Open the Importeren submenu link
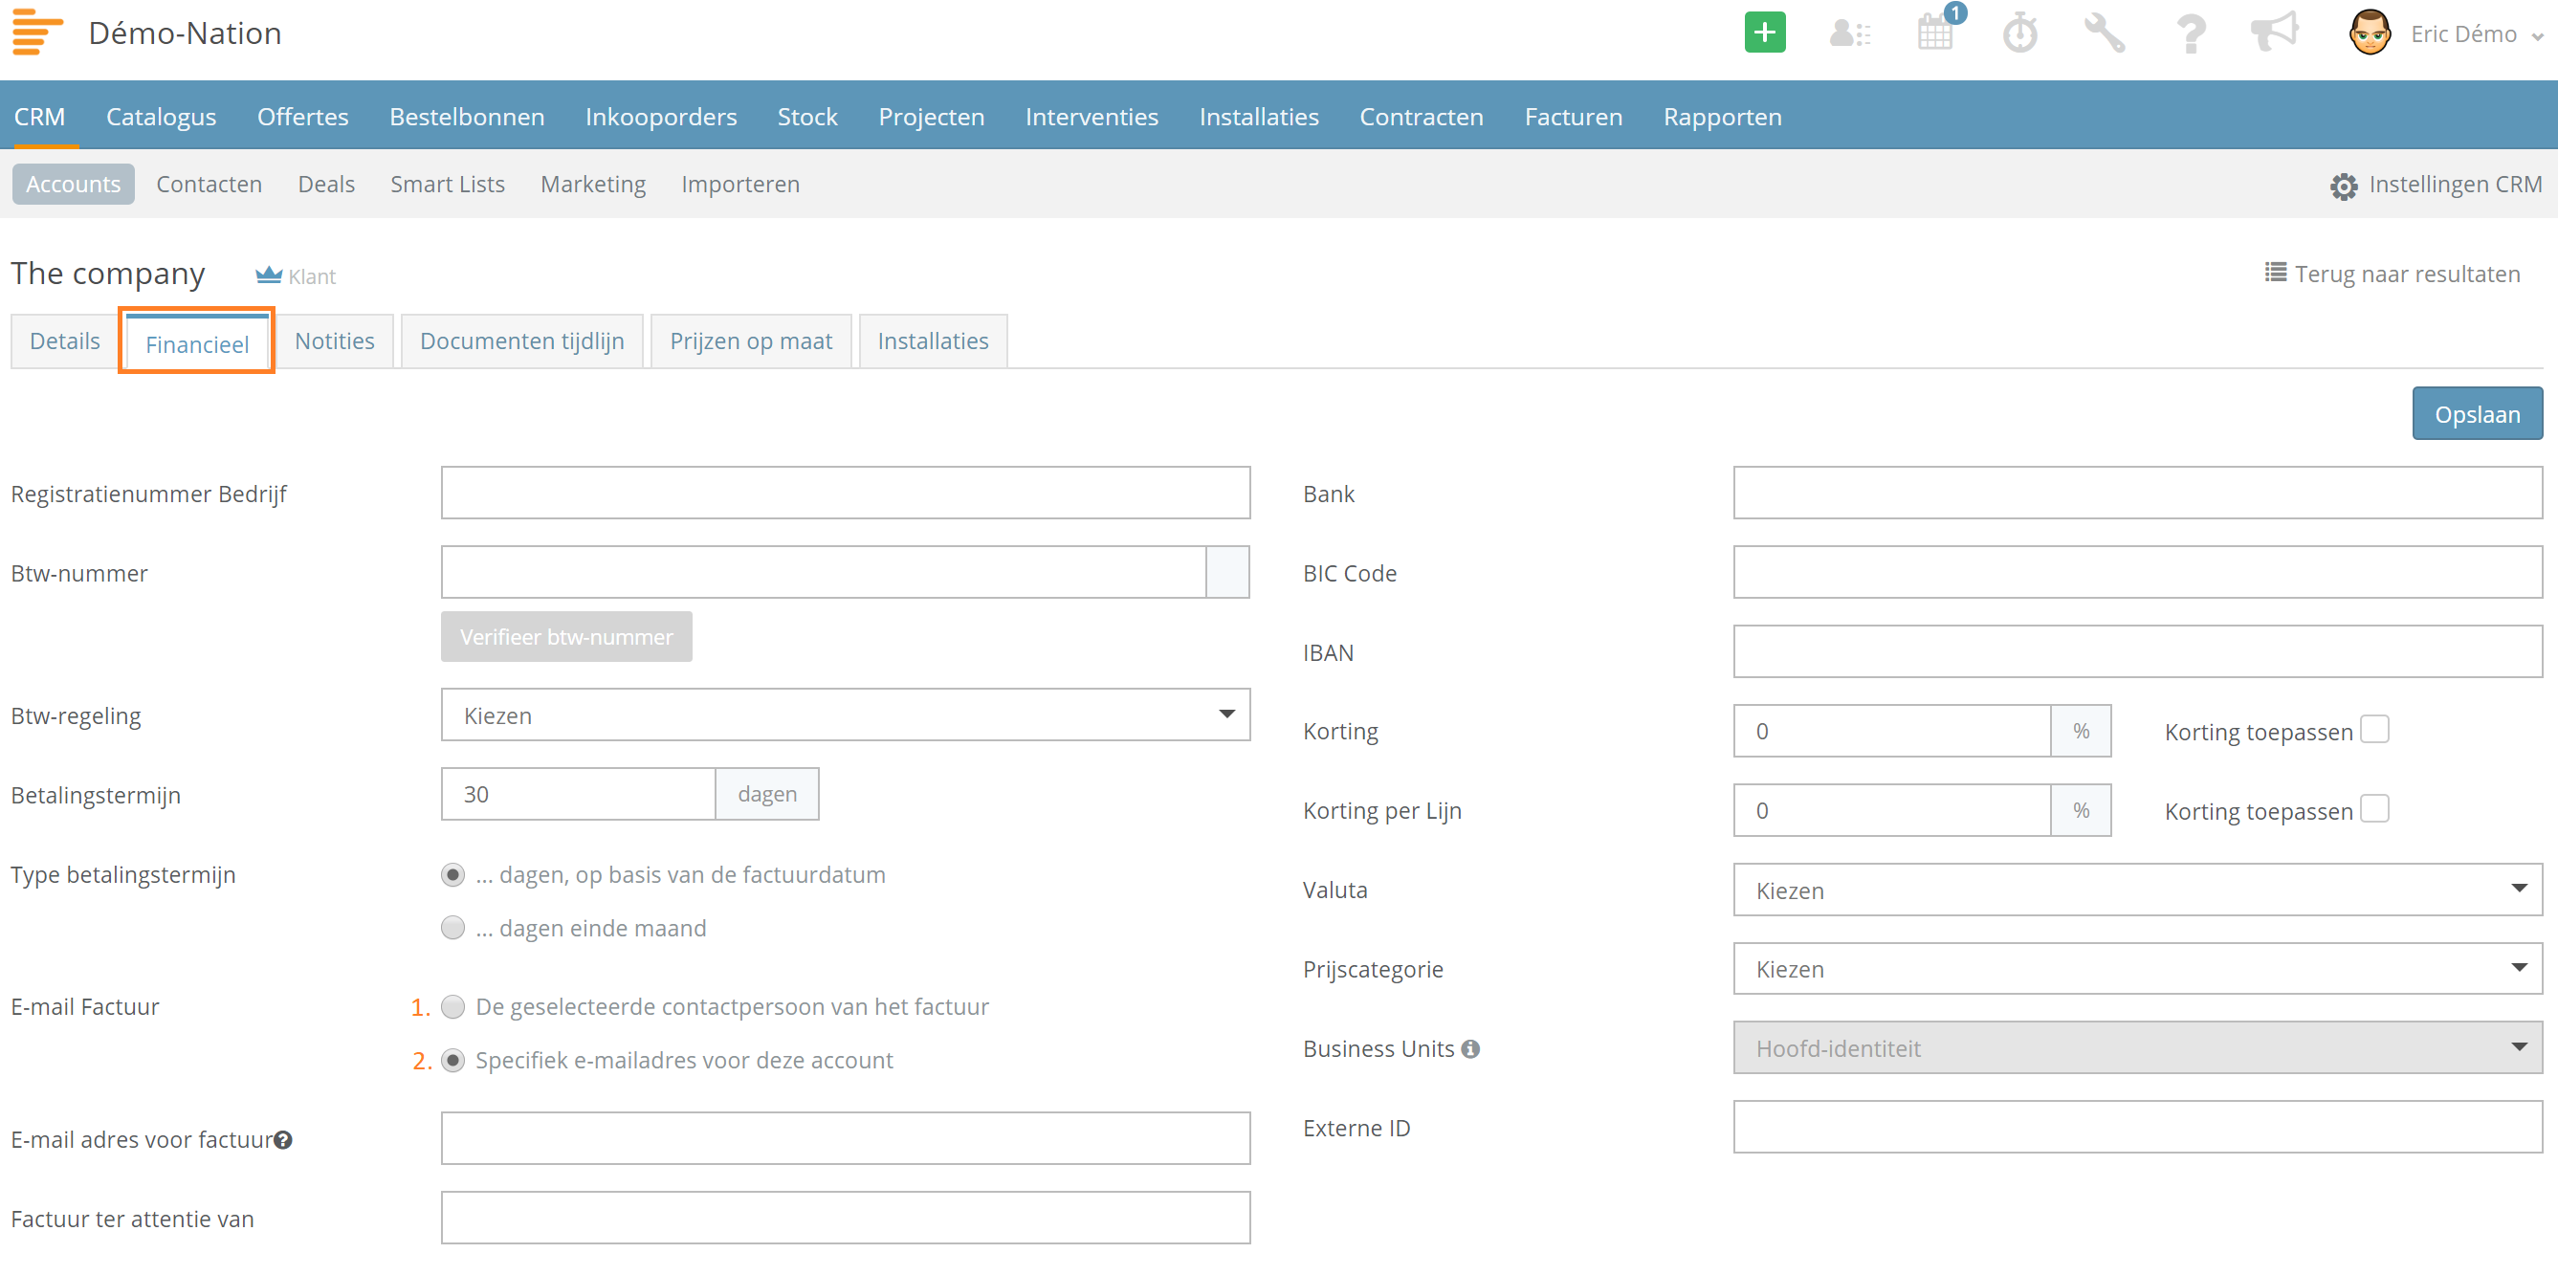 [739, 184]
